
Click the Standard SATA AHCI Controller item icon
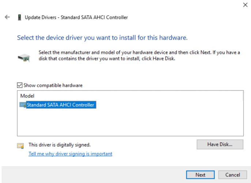click(x=23, y=105)
